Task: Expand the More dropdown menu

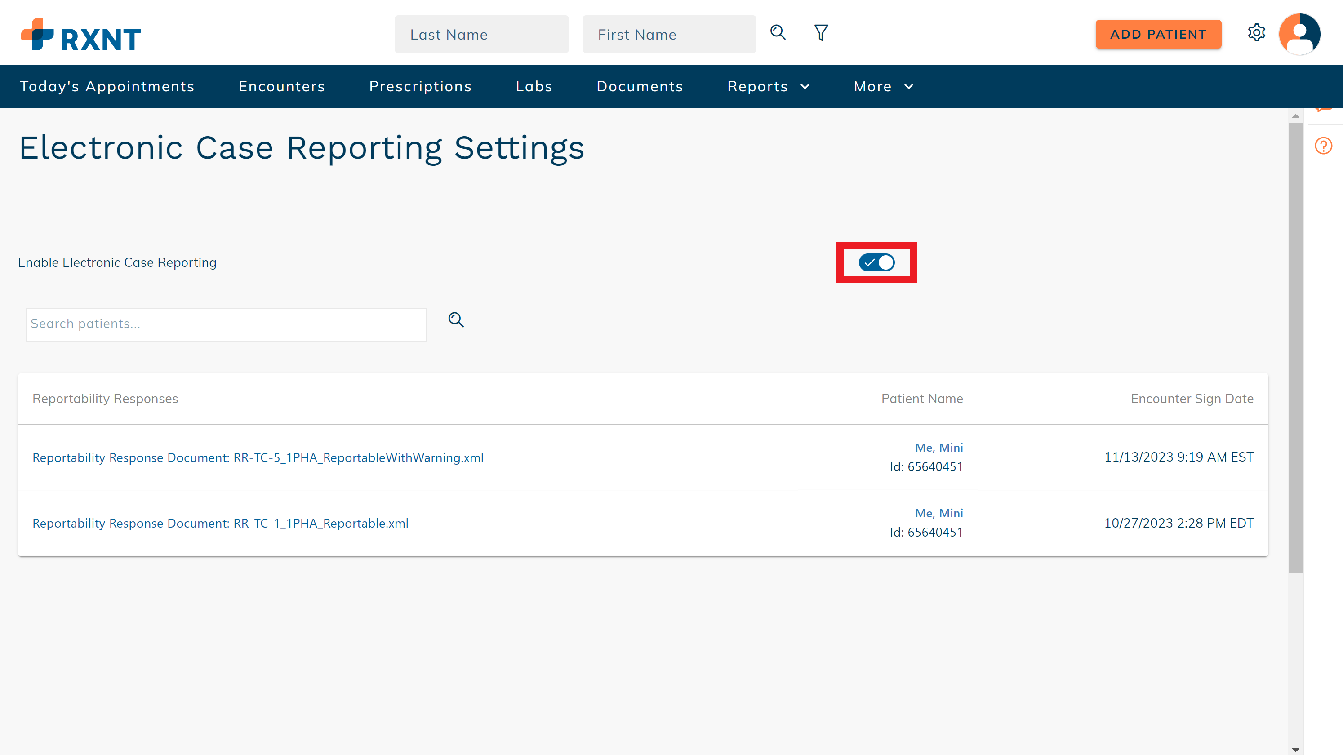Action: 883,87
